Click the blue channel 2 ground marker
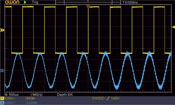This screenshot has width=175, height=105. pyautogui.click(x=2, y=71)
